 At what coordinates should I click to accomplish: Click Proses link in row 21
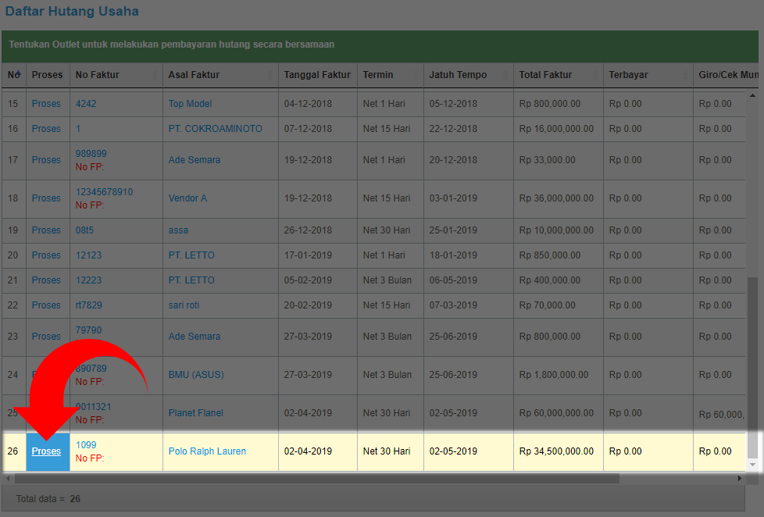(x=46, y=280)
